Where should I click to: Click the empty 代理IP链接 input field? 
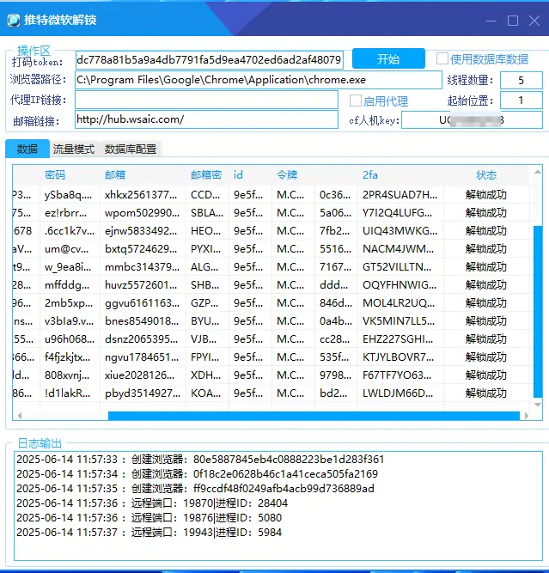(x=206, y=100)
